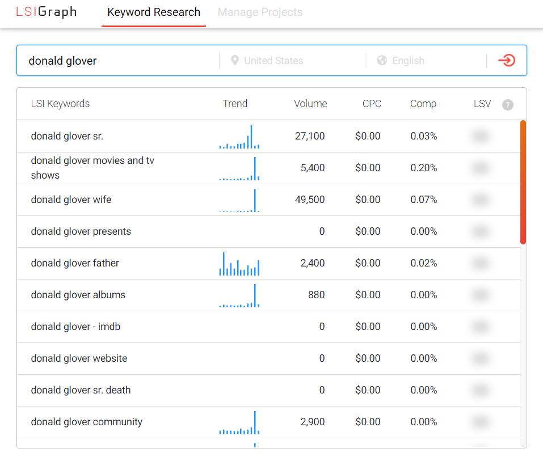This screenshot has width=543, height=453.
Task: Sort by LSV column header
Action: tap(482, 104)
